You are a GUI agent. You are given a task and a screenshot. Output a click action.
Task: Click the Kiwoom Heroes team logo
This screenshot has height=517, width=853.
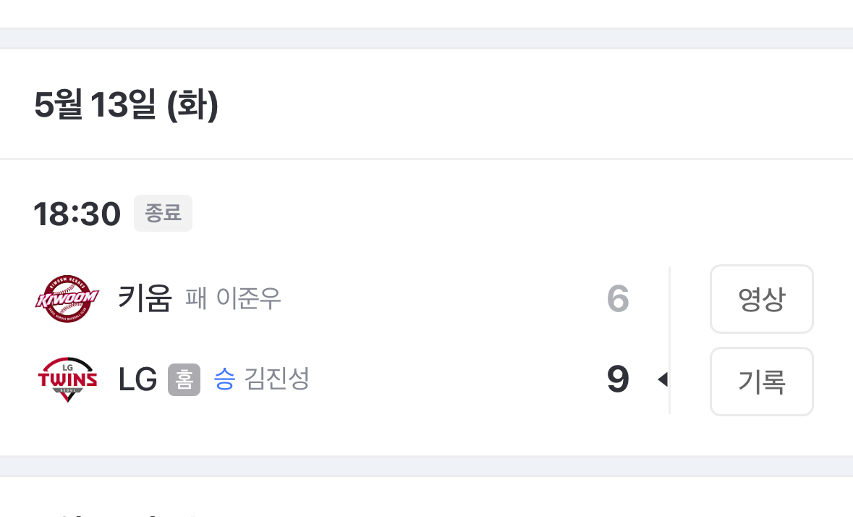66,298
